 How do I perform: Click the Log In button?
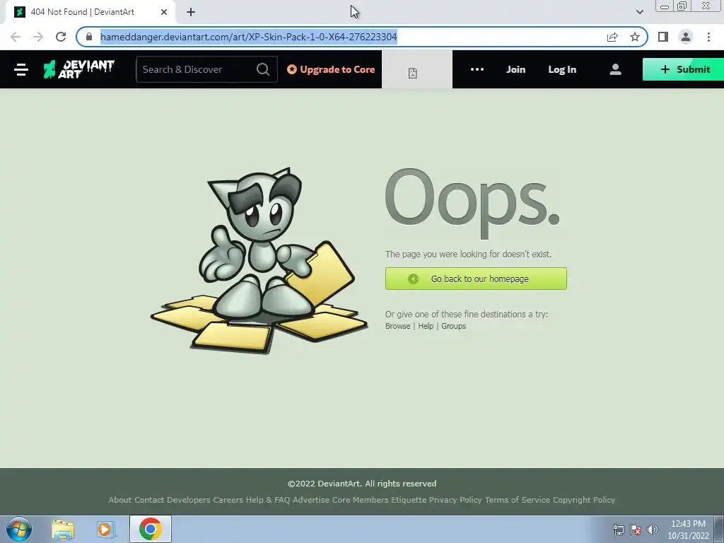click(562, 70)
